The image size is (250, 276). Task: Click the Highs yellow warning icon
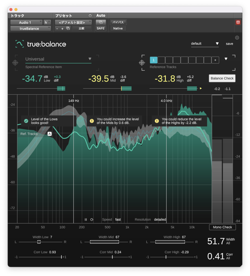(x=157, y=121)
